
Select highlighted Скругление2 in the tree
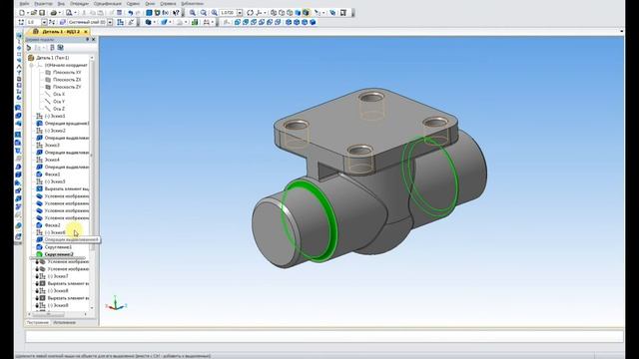(59, 254)
